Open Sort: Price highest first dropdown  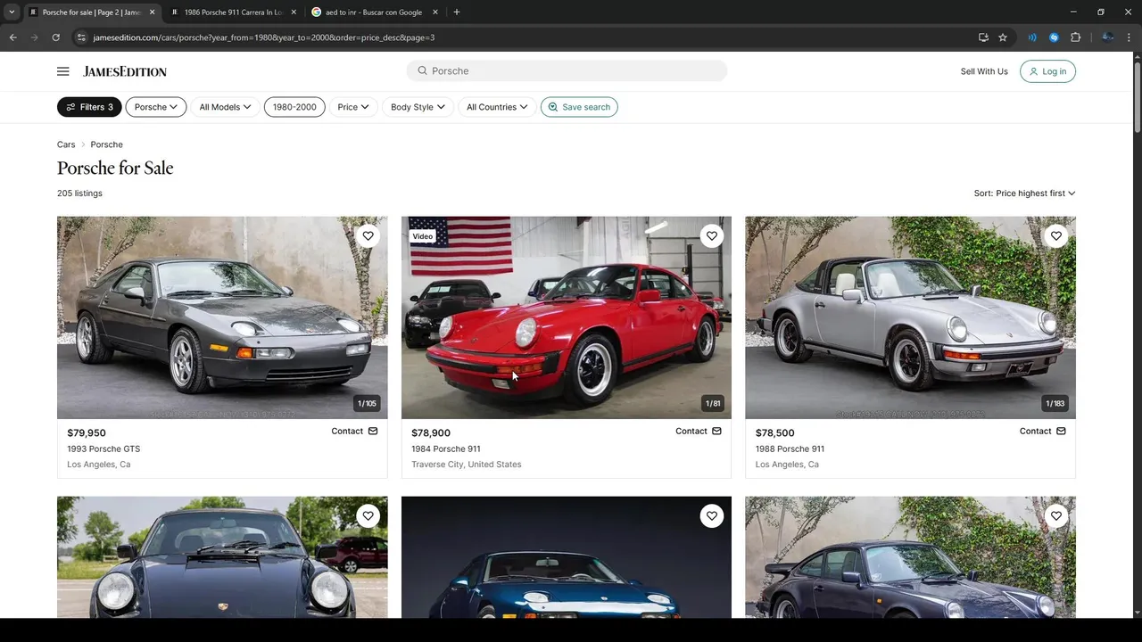1024,193
